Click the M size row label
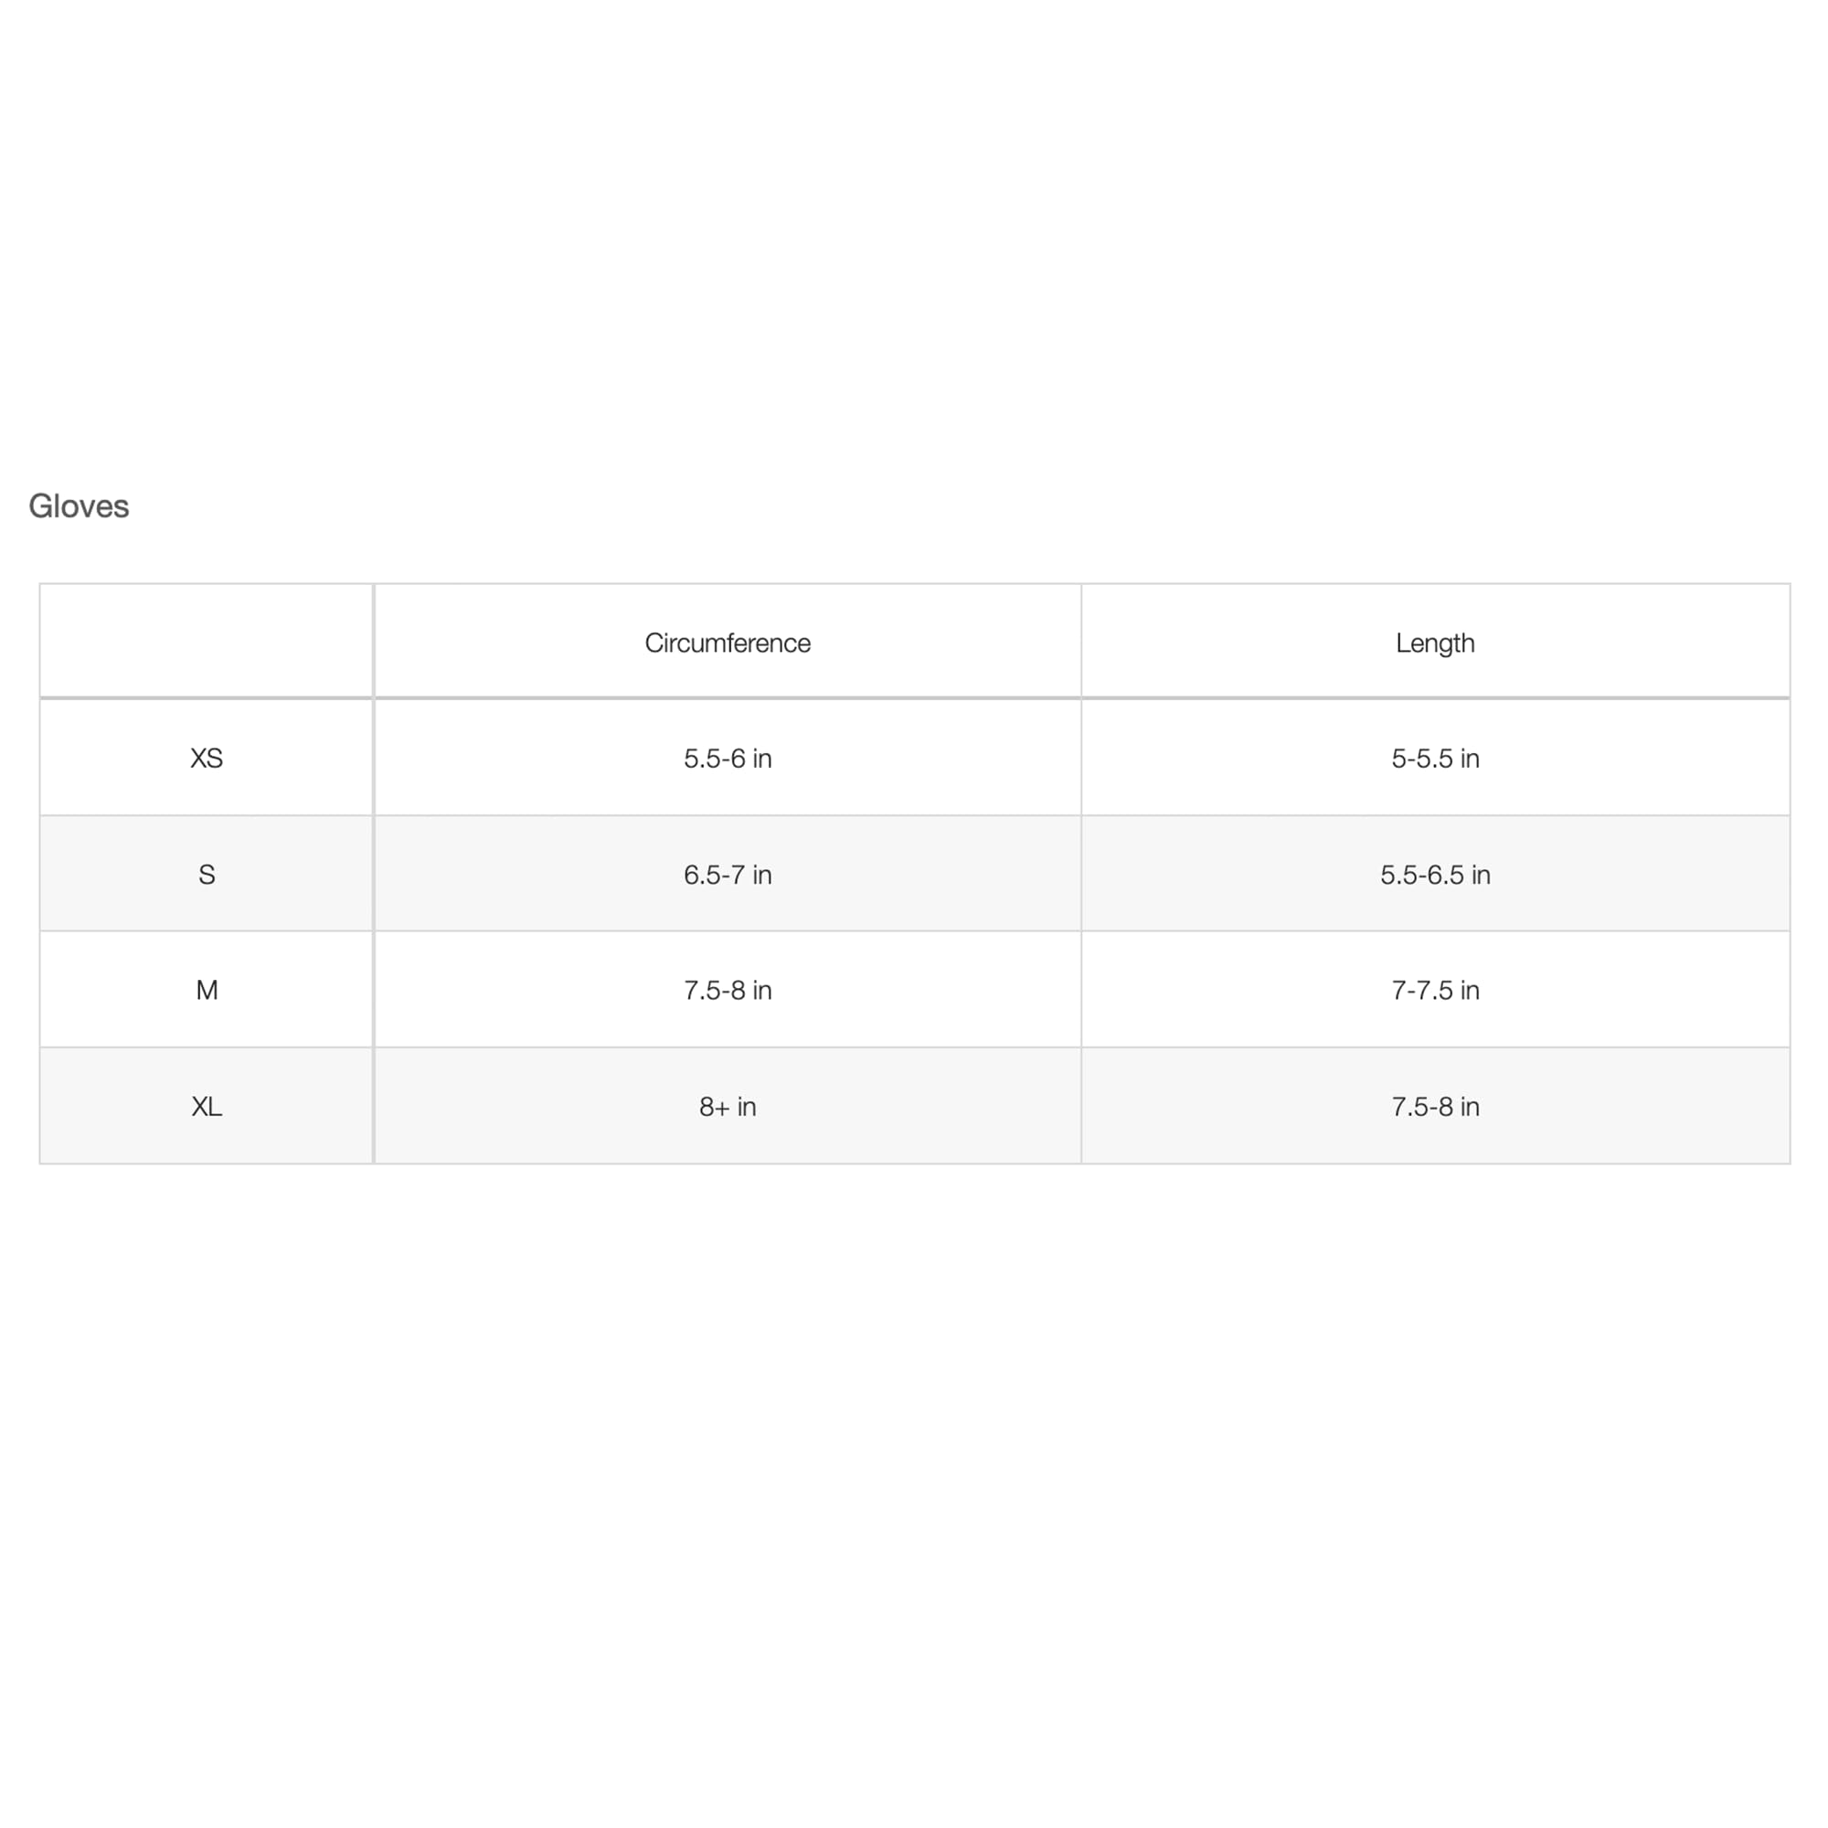This screenshot has height=1828, width=1828. pos(207,990)
